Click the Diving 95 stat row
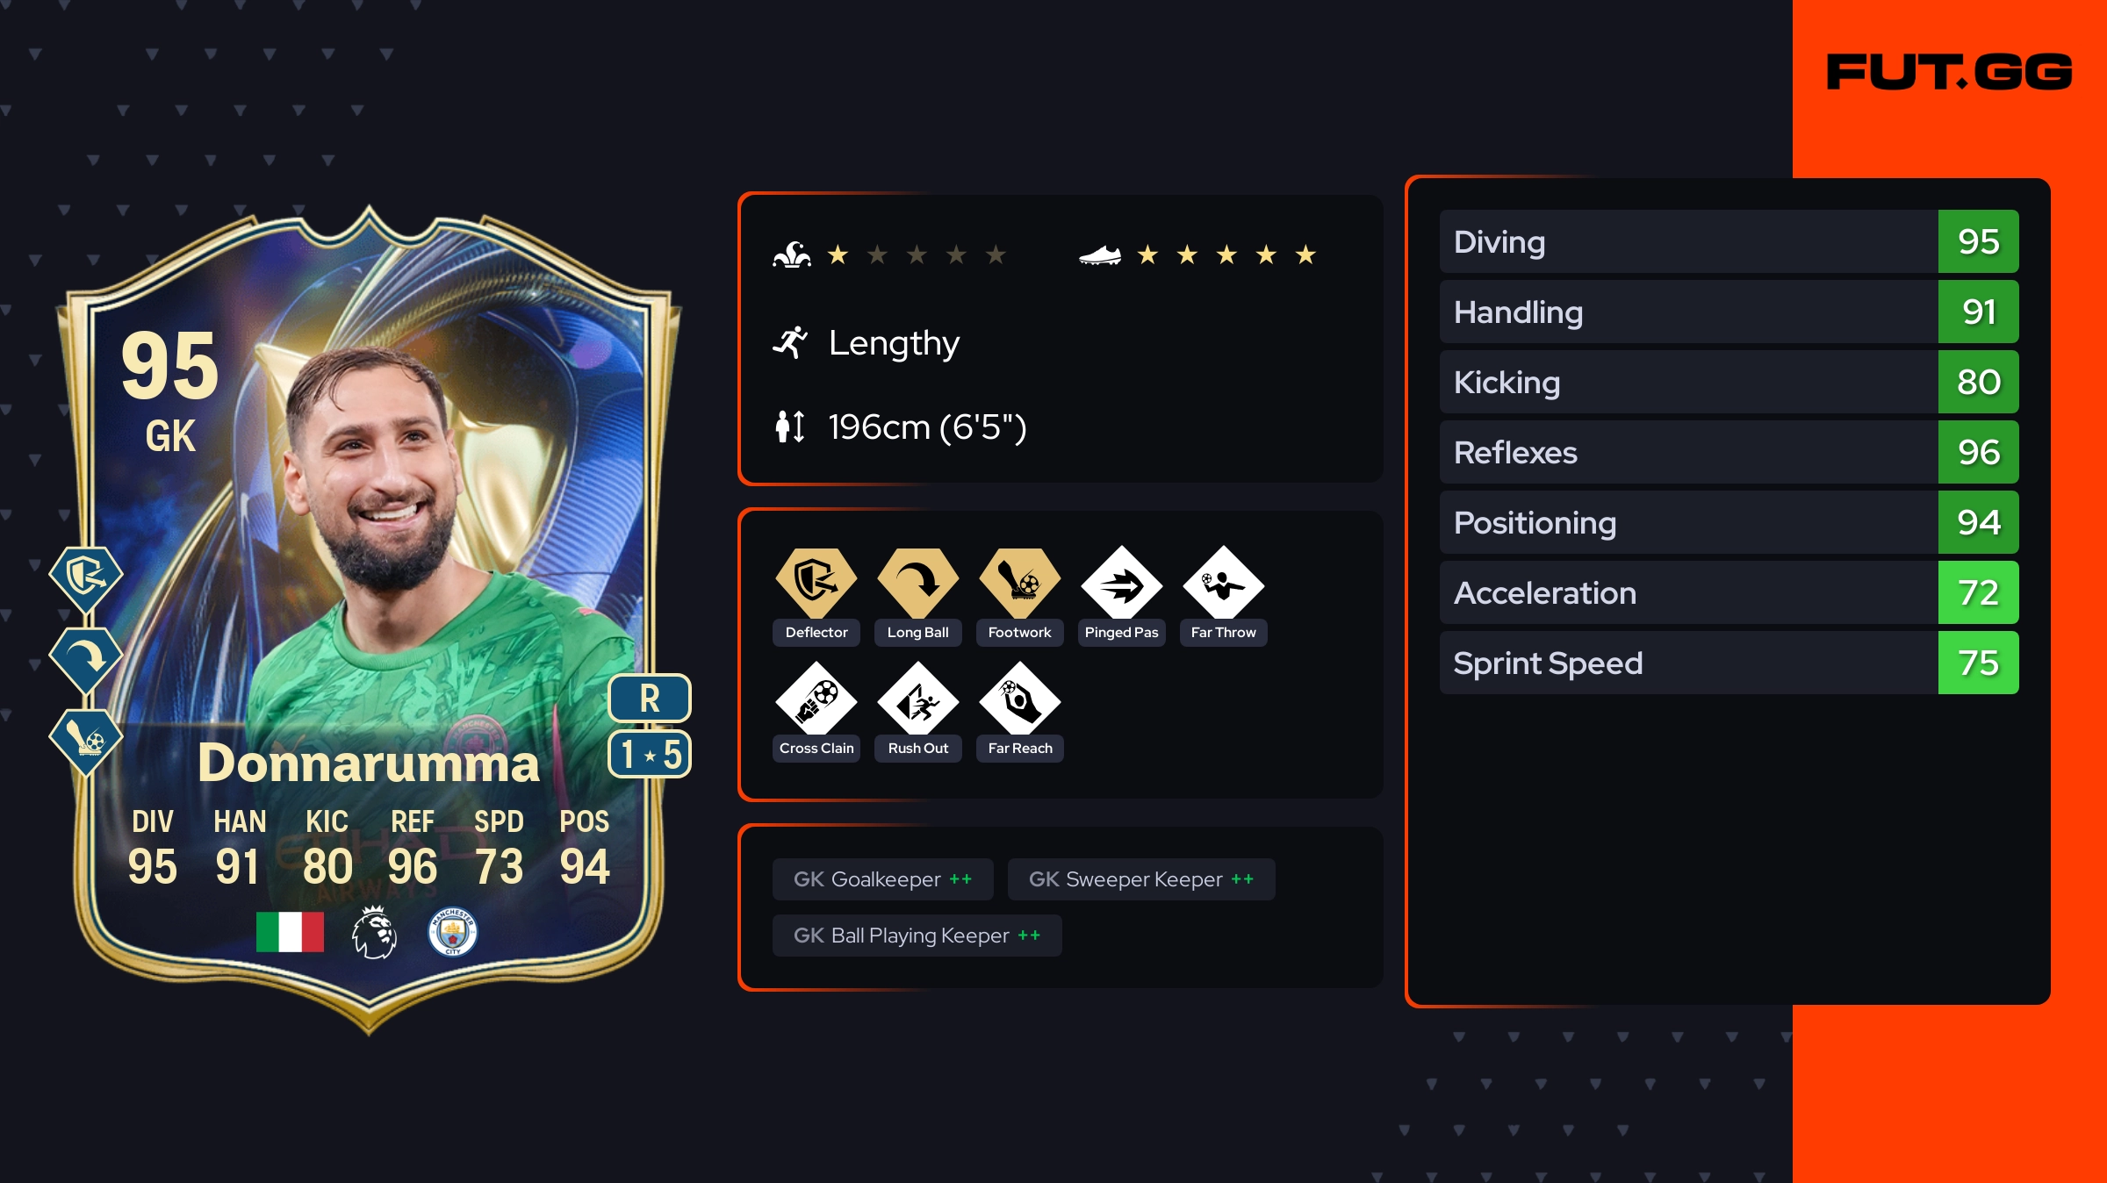This screenshot has height=1183, width=2107. (x=1729, y=241)
